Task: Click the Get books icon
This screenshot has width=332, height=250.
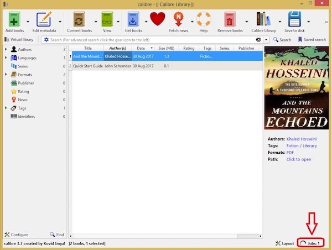Action: point(133,19)
